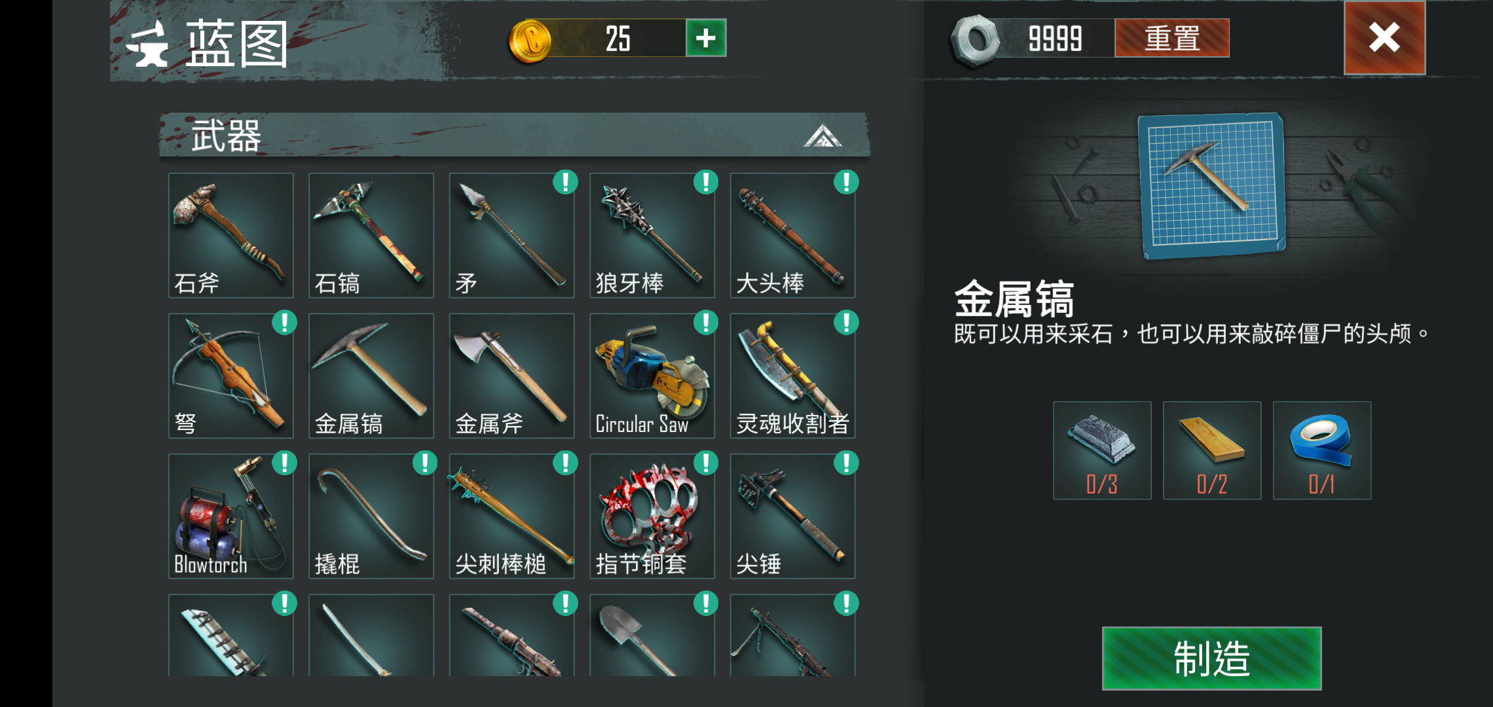Tap the metal ingot material slot

coord(1102,450)
